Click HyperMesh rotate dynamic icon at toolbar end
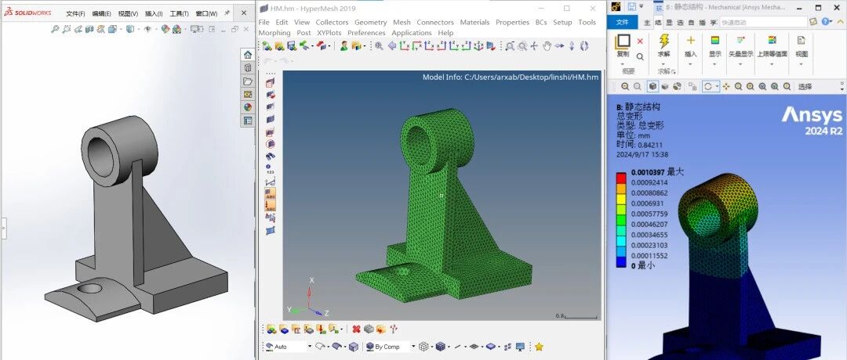 click(584, 46)
